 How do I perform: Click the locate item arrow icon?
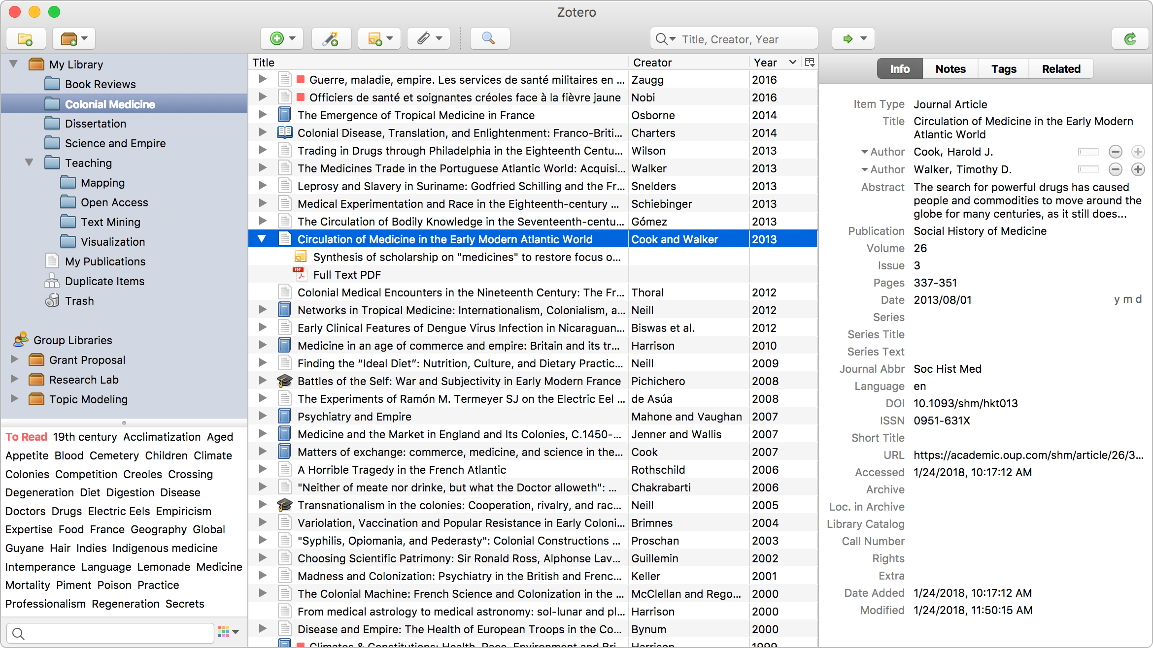pos(848,38)
